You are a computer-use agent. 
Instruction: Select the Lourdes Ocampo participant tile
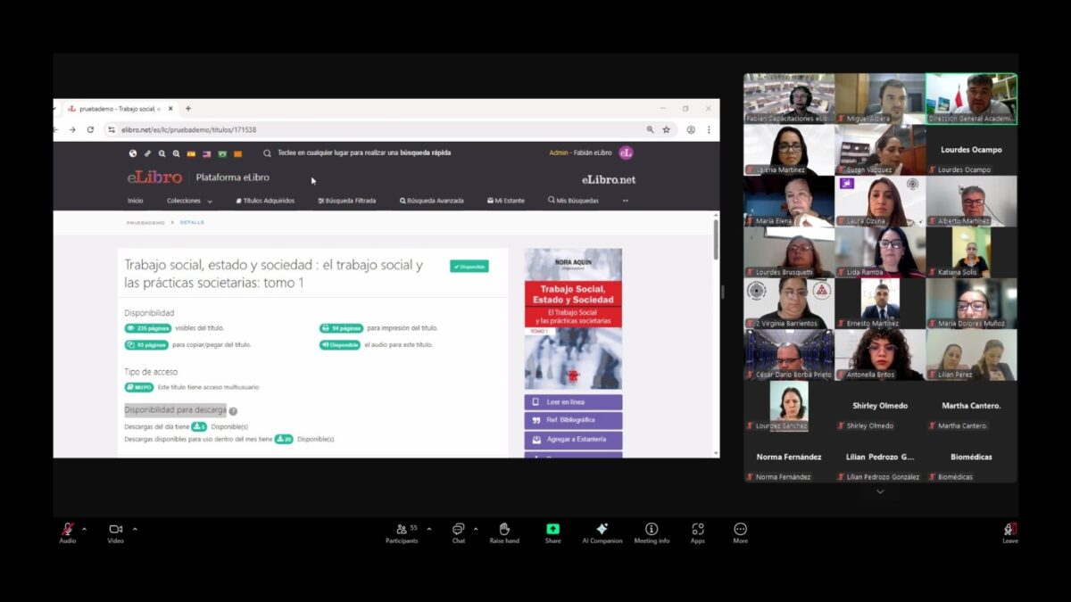971,150
